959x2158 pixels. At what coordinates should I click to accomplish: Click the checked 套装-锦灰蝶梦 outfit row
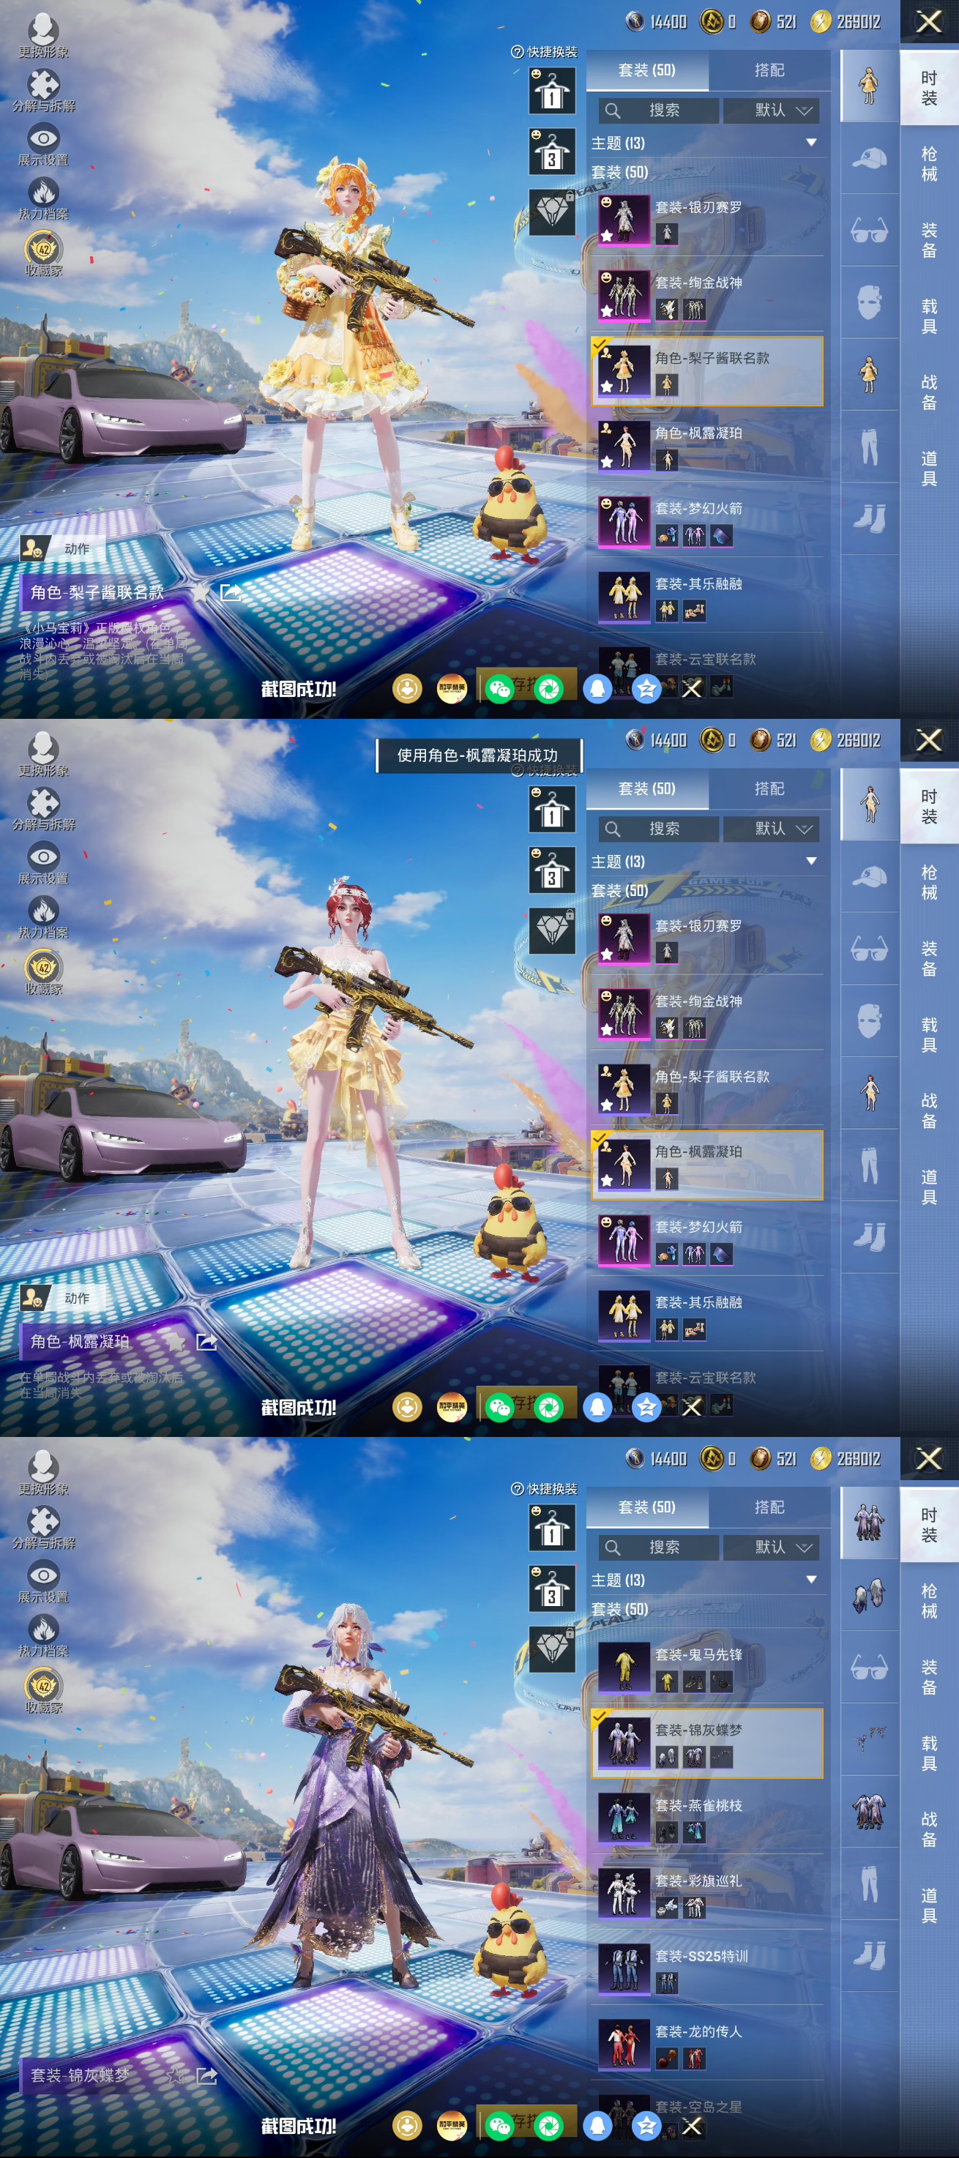(x=708, y=1744)
